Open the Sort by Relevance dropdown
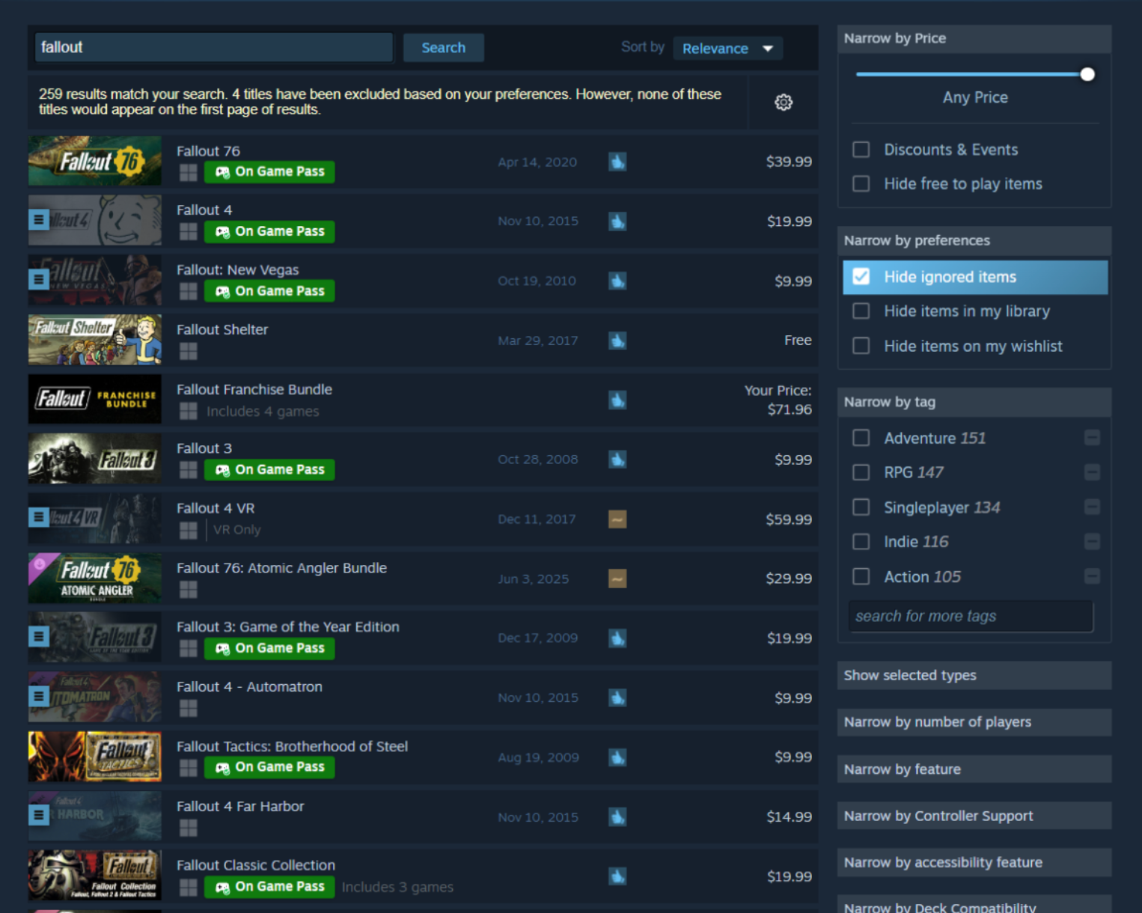Image resolution: width=1142 pixels, height=913 pixels. pos(727,49)
